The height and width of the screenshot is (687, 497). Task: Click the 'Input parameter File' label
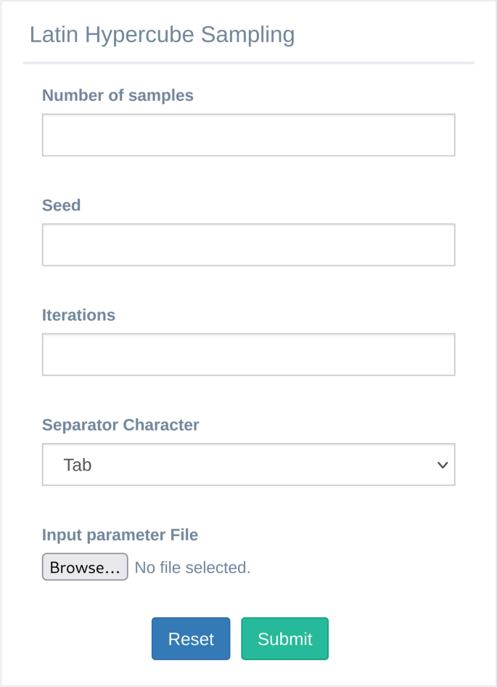click(x=120, y=535)
